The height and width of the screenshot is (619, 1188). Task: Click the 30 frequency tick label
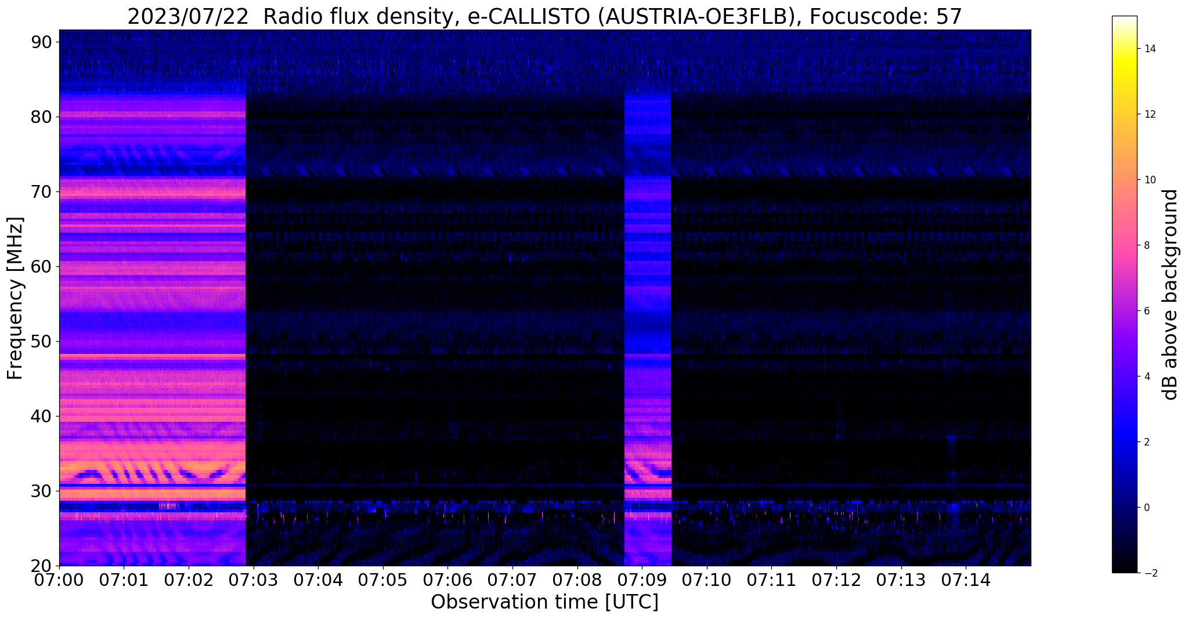[41, 491]
